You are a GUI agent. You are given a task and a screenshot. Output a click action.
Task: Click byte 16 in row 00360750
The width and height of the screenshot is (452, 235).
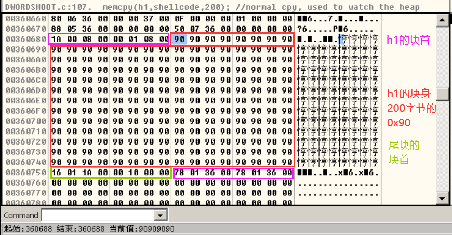pos(56,173)
